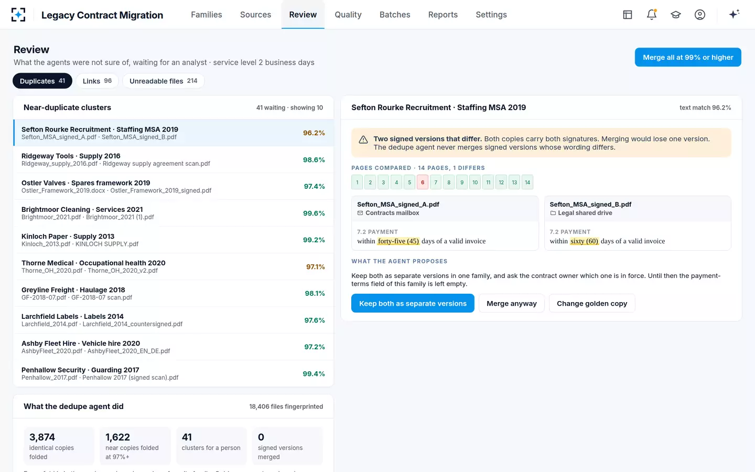This screenshot has width=755, height=472.
Task: Click the highlighted forty-five (45) text
Action: coord(398,241)
